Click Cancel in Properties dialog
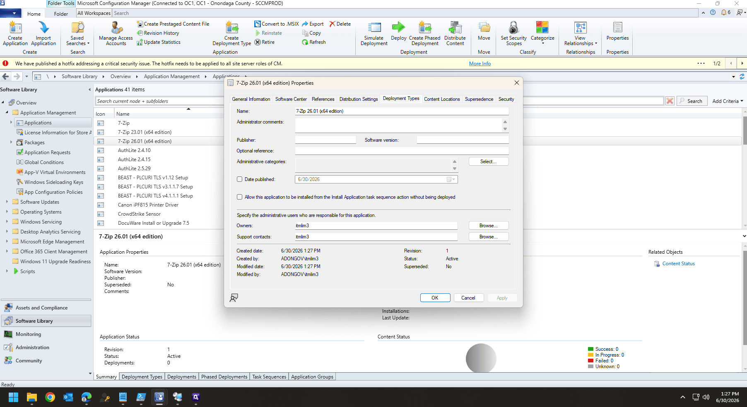747x407 pixels. click(x=468, y=298)
